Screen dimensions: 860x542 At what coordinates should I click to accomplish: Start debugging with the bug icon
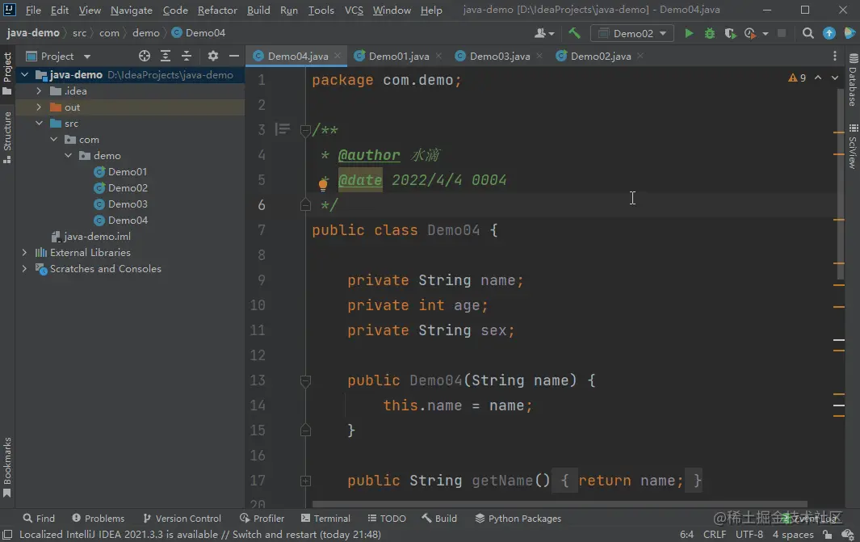[x=710, y=33]
